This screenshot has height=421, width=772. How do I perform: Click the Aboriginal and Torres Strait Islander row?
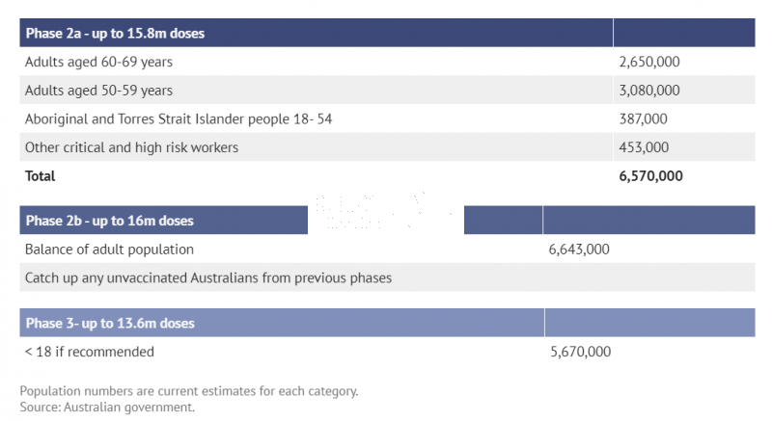point(387,118)
